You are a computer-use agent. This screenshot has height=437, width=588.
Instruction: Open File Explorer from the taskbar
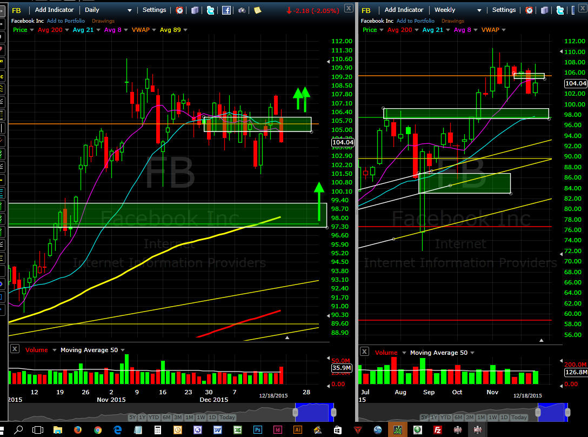(x=58, y=429)
